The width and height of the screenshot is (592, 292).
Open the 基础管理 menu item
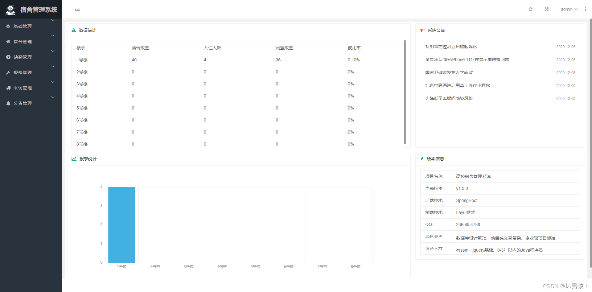tap(31, 26)
